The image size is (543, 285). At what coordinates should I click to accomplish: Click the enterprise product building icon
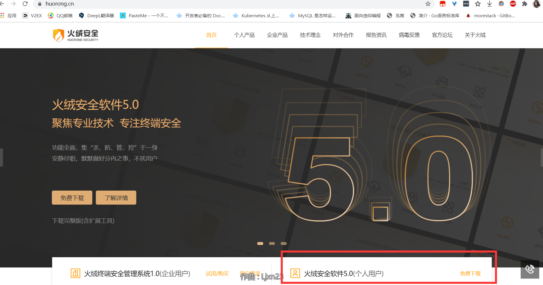coord(75,273)
